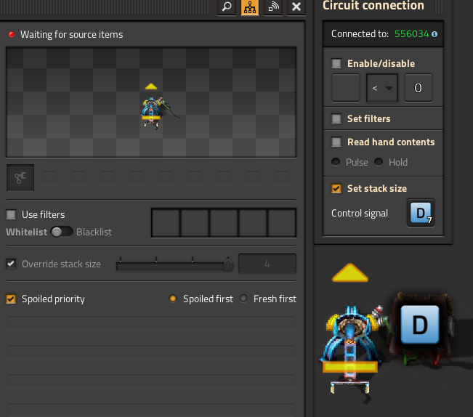Open the logistic network connection settings
473x417 pixels.
click(x=273, y=7)
